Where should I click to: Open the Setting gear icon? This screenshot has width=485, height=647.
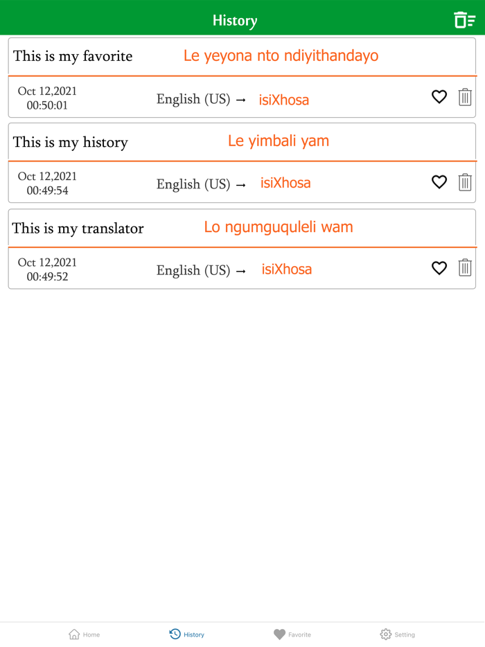point(386,634)
